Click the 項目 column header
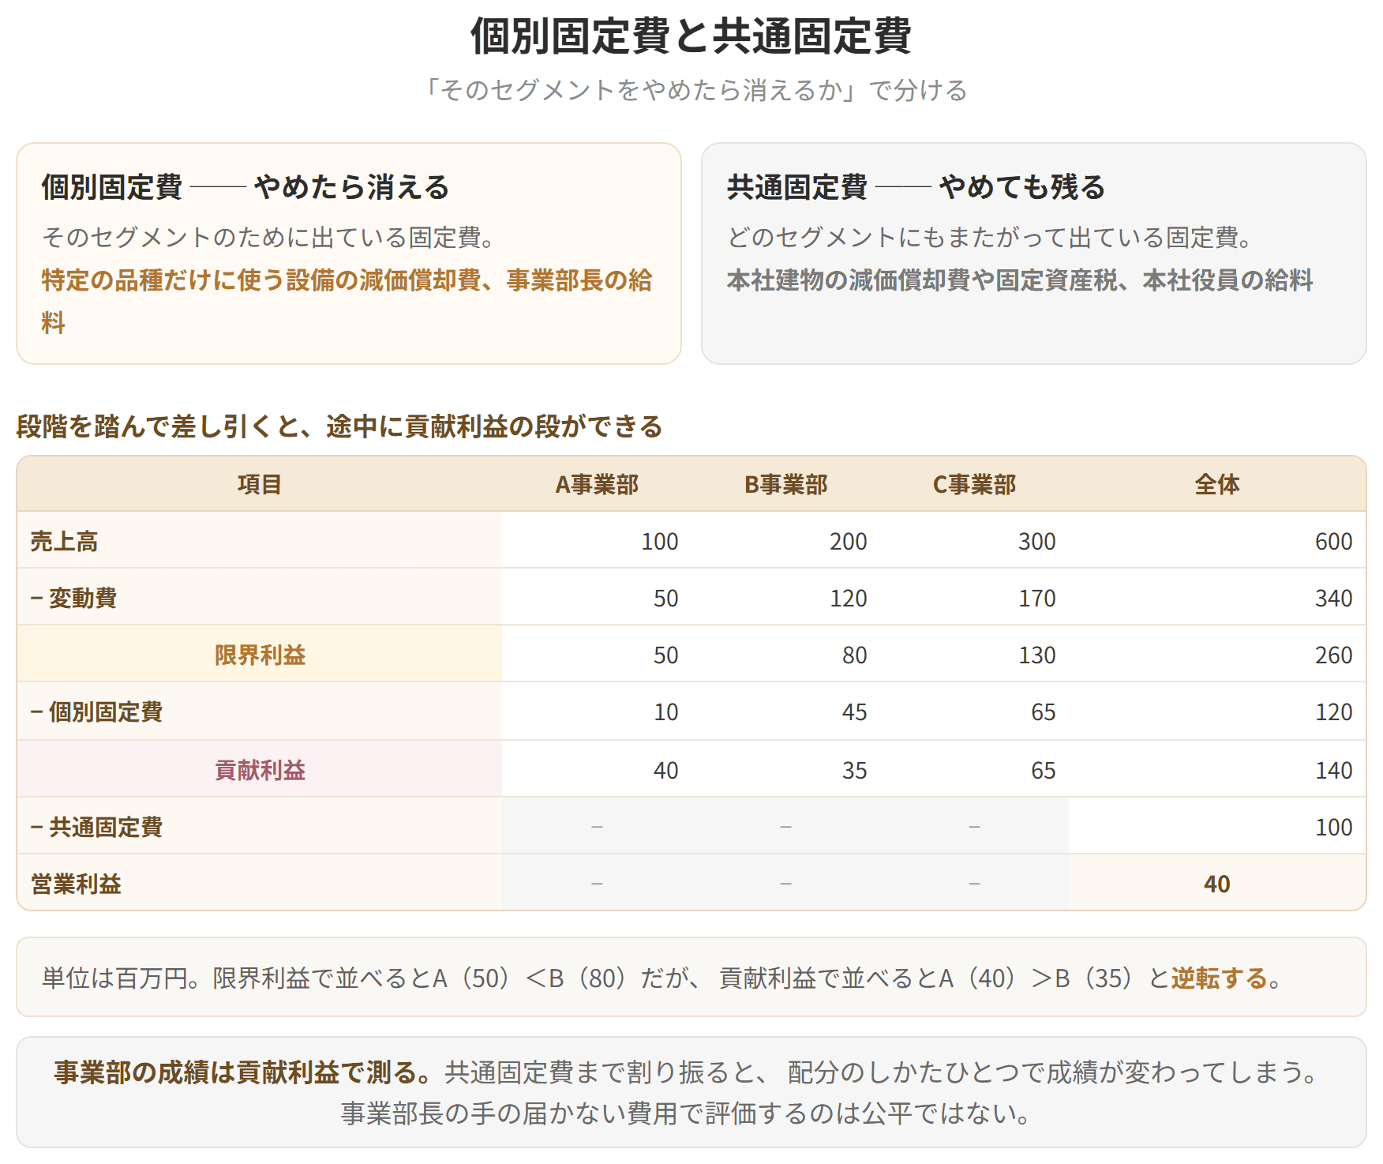The width and height of the screenshot is (1383, 1164). [260, 484]
